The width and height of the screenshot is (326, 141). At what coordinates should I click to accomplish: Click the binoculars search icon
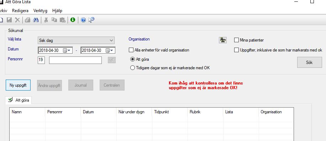(36, 20)
